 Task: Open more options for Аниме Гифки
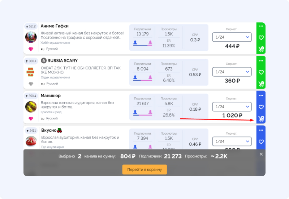[261, 25]
